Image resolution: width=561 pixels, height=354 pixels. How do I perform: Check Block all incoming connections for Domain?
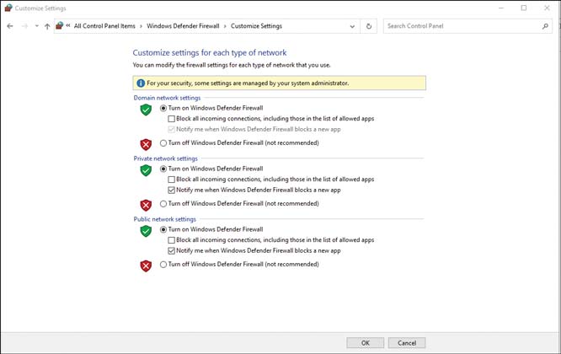171,119
